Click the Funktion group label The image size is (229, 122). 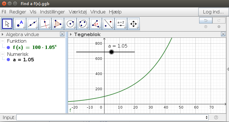click(17, 41)
